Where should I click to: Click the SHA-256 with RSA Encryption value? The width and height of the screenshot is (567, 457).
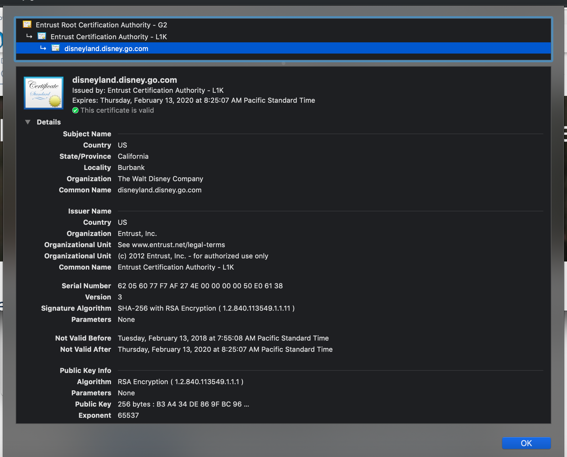tap(206, 308)
